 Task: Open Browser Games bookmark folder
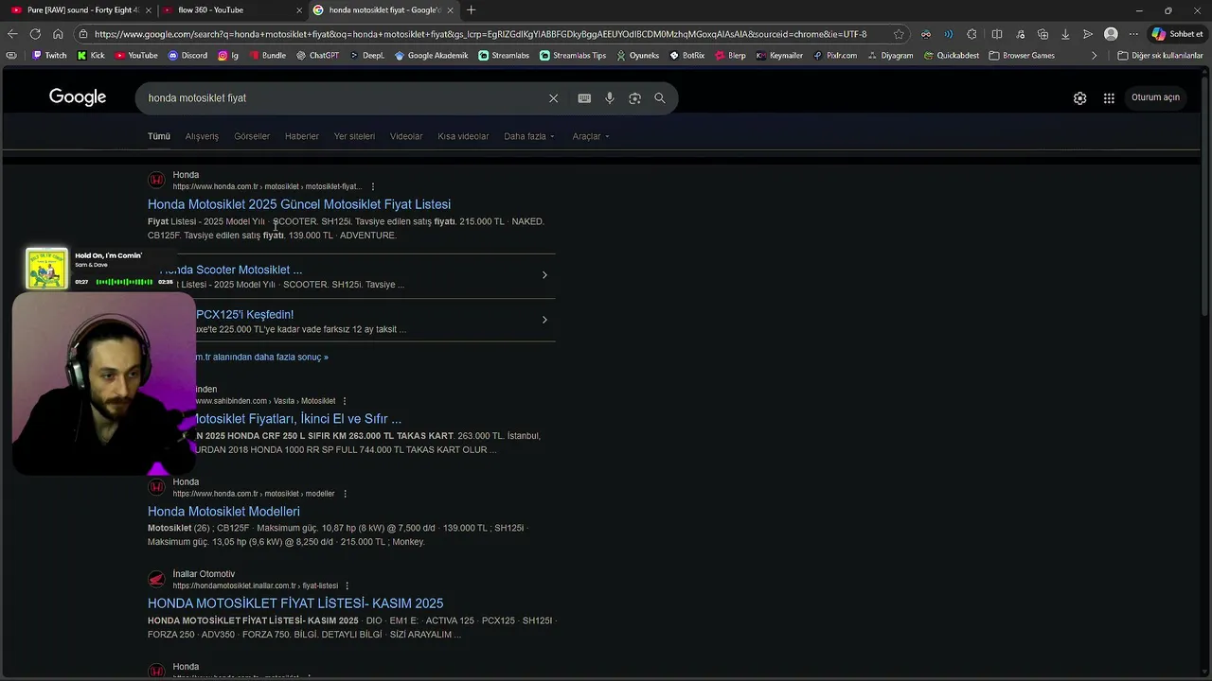1022,56
